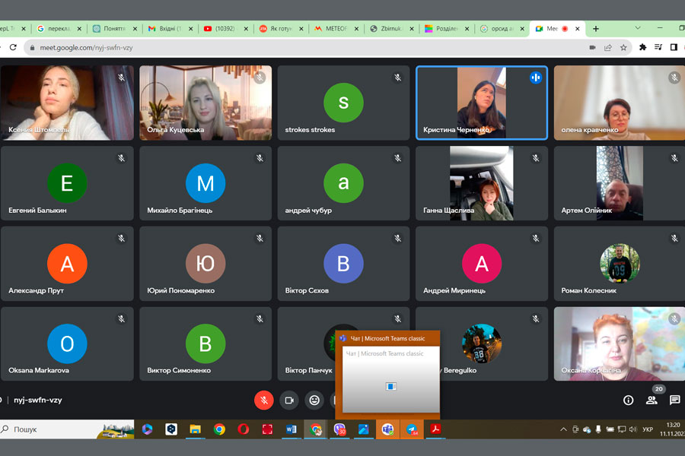Toggle the camera button in Meet

point(289,401)
